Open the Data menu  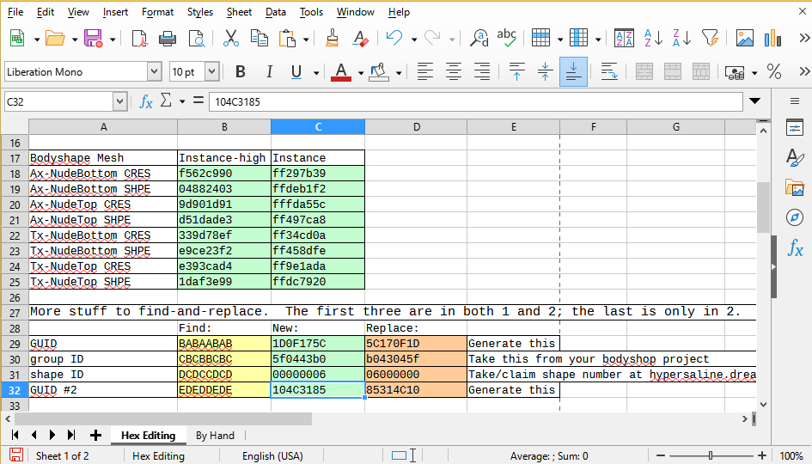coord(276,12)
